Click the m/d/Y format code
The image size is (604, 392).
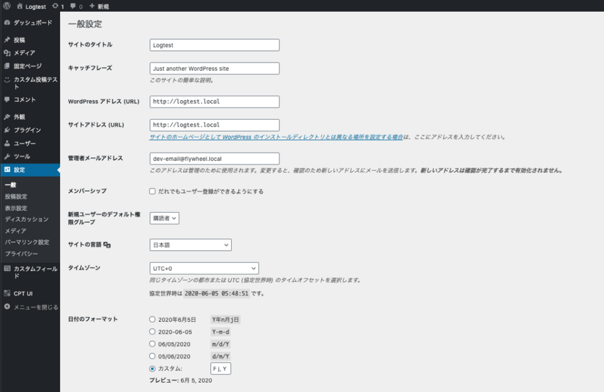pos(221,344)
